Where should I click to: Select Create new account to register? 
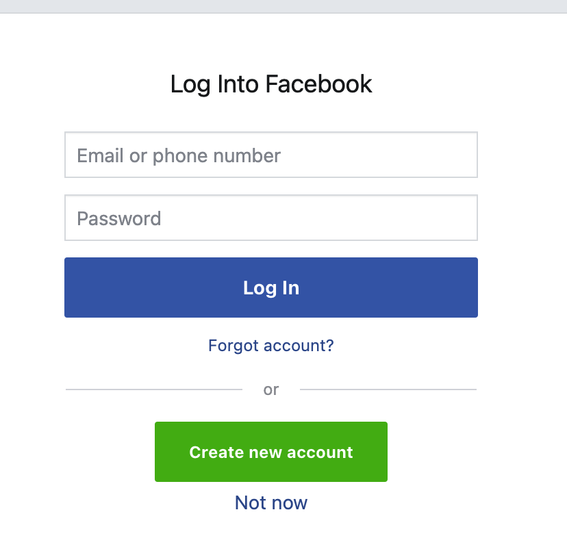271,452
